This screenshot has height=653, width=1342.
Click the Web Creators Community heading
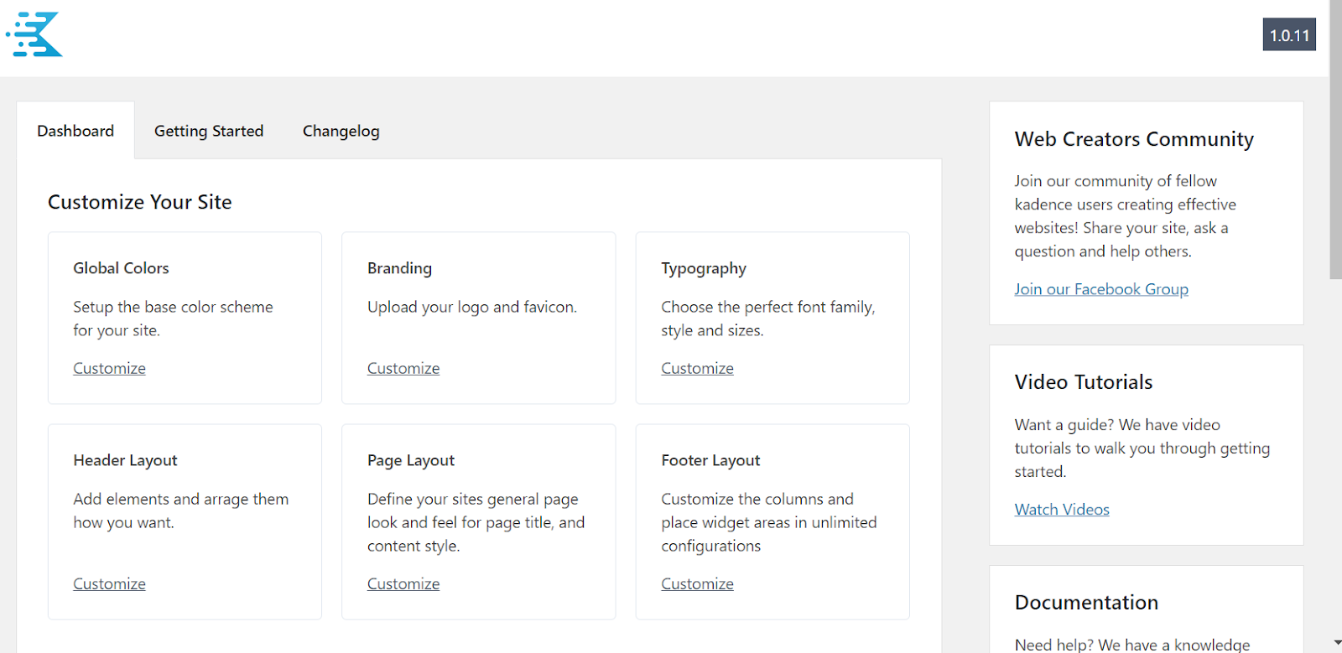click(1133, 139)
